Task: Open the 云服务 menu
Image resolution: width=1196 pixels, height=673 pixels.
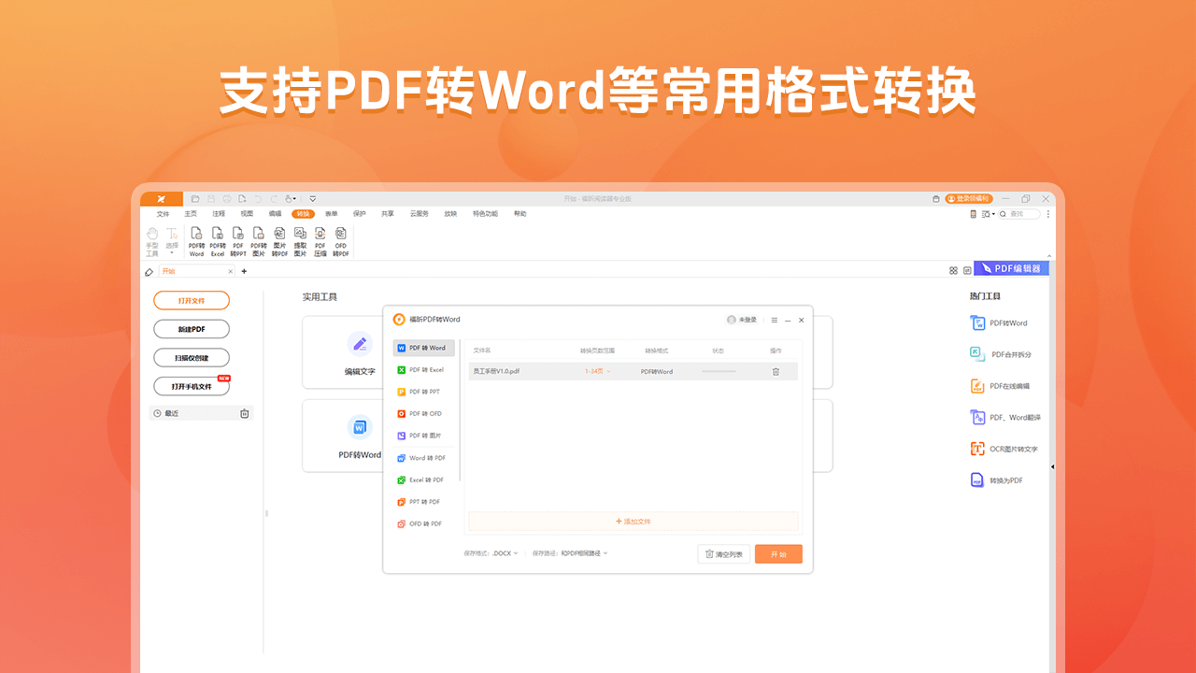Action: 419,213
